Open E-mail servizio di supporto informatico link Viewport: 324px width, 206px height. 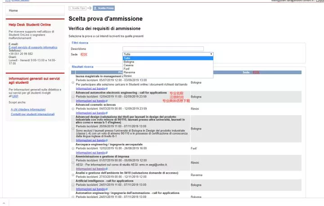point(33,47)
